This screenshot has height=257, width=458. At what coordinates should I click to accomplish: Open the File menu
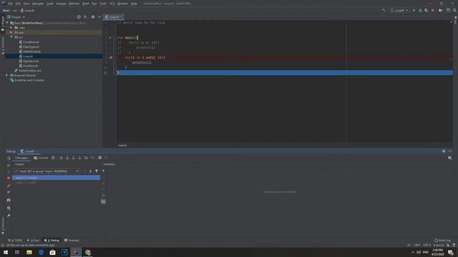click(11, 4)
